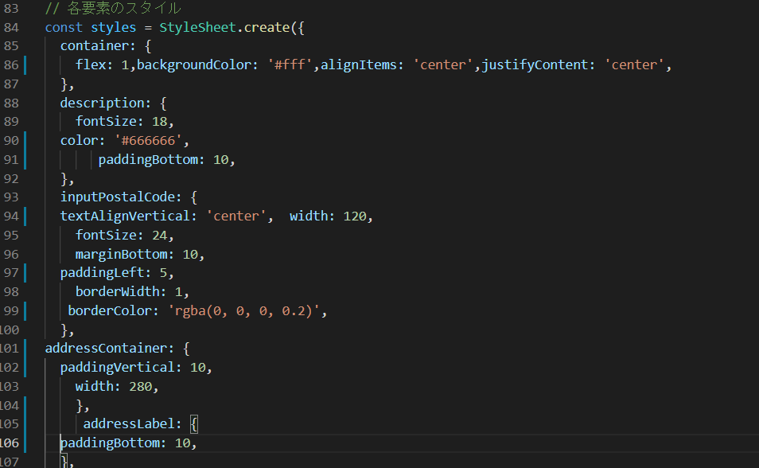The height and width of the screenshot is (468, 759).
Task: Click the 'textAlignVertical' property
Action: [125, 216]
